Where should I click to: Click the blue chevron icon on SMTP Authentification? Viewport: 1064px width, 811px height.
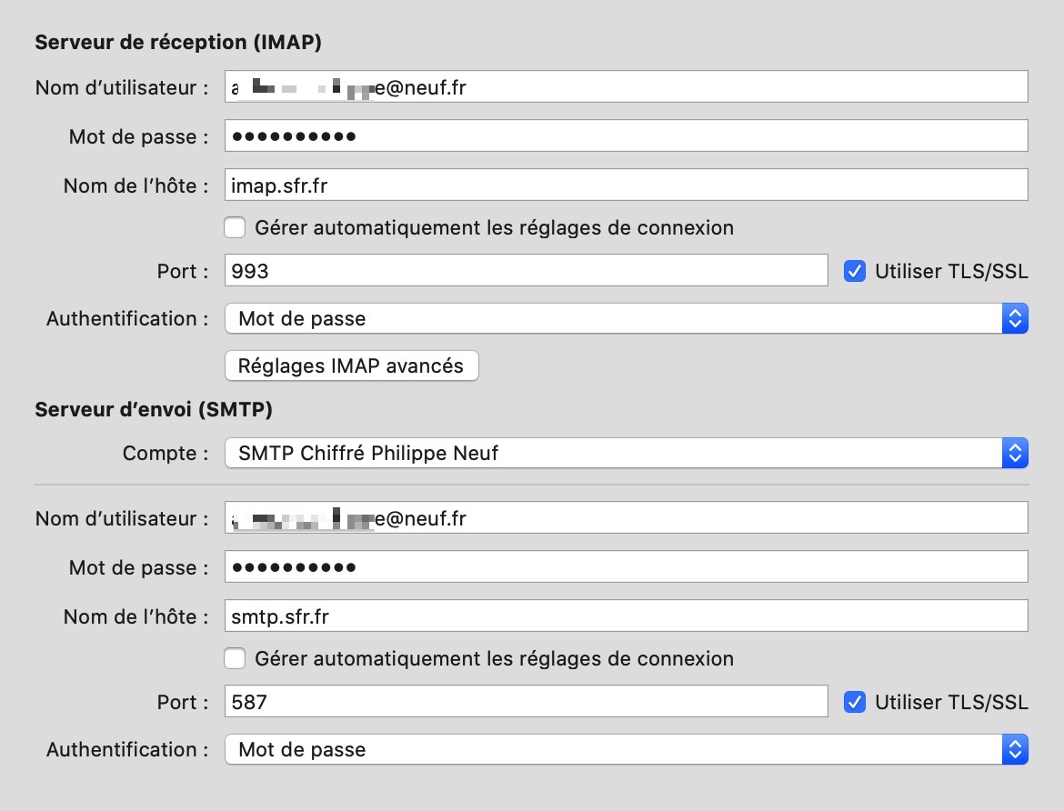1016,749
